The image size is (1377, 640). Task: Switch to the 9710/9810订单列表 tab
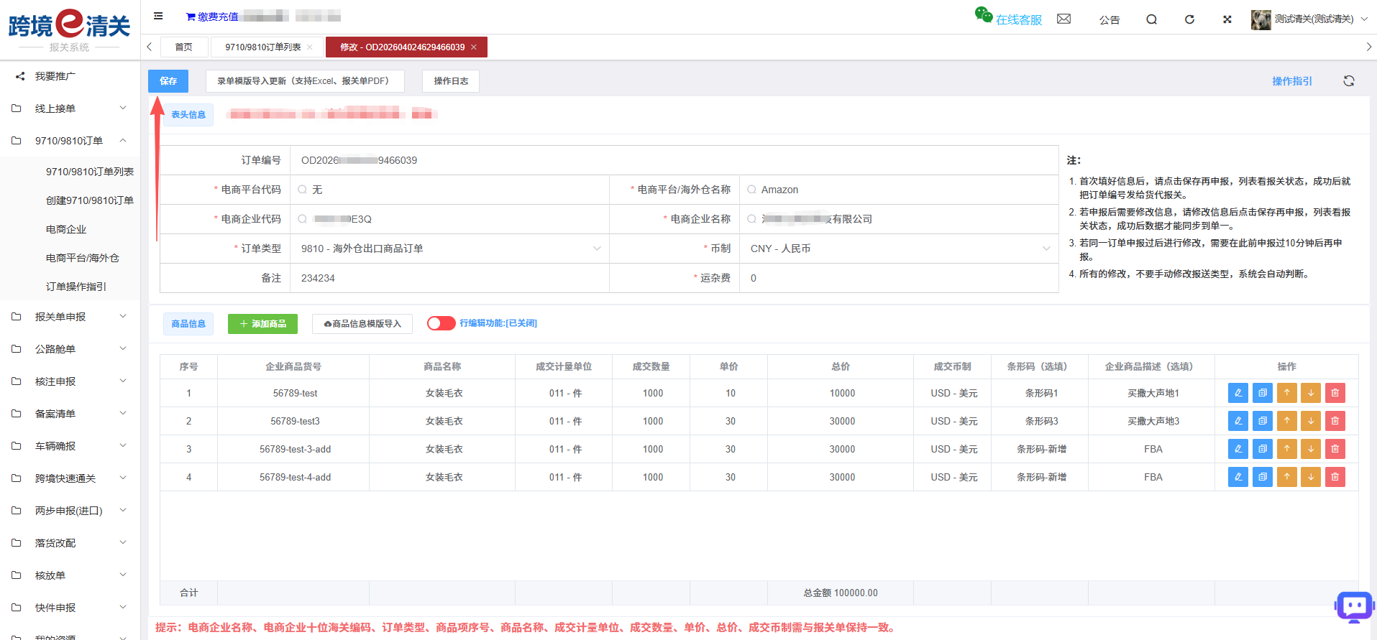tap(262, 47)
